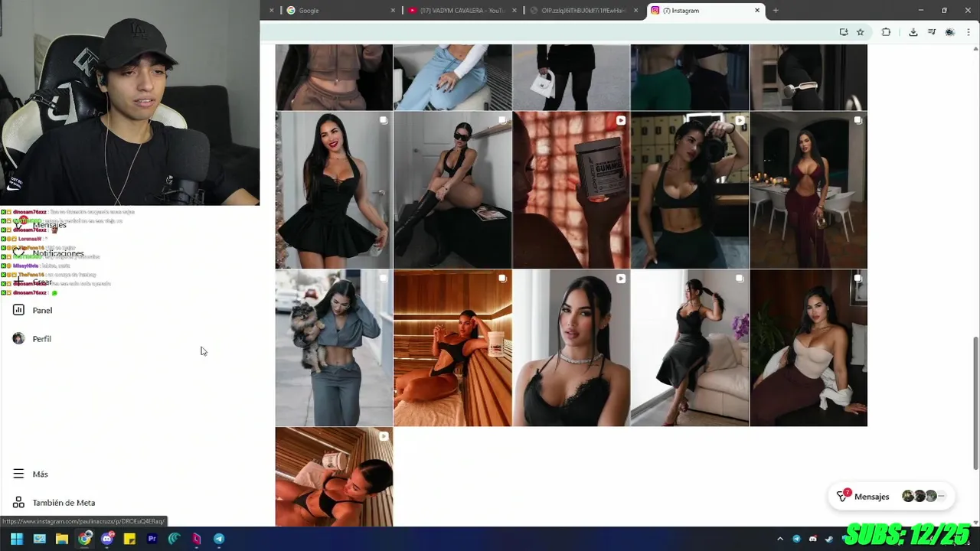Open floating Mensajes button at bottom right
The width and height of the screenshot is (980, 551).
point(892,497)
